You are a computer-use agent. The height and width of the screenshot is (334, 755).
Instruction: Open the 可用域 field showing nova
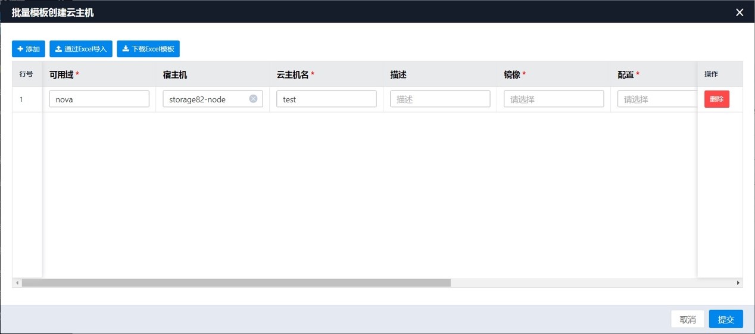pos(99,99)
